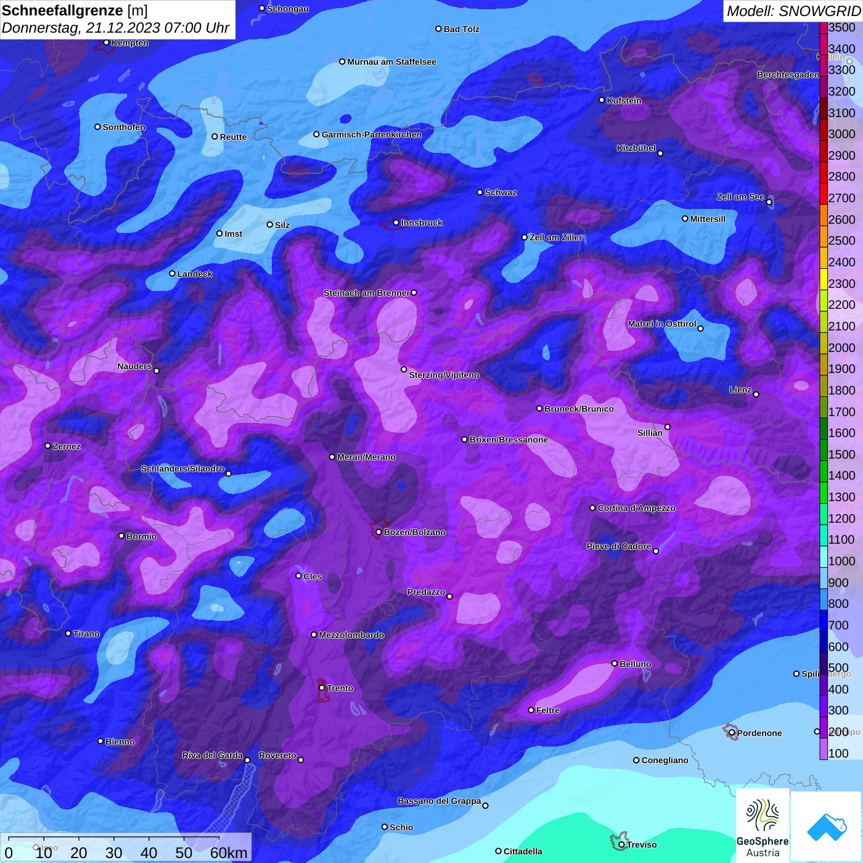Click the Steinach am Brenner label
Viewport: 863px width, 863px height.
(x=366, y=293)
